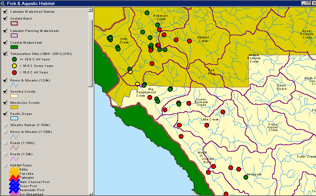Toggle the Gualala Basin layer checkbox
This screenshot has width=316, height=196.
6,18
